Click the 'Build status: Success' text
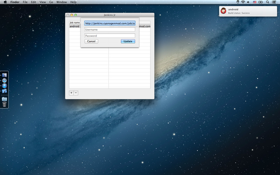The image size is (280, 175). click(x=239, y=13)
